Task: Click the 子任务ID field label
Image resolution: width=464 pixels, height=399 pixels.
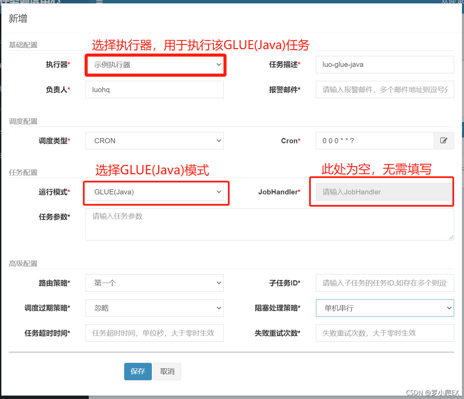Action: [x=285, y=283]
